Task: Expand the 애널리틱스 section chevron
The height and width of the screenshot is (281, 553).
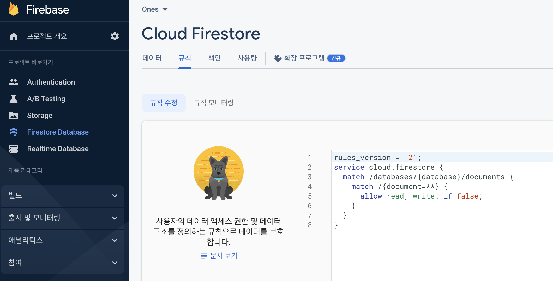Action: pos(115,240)
